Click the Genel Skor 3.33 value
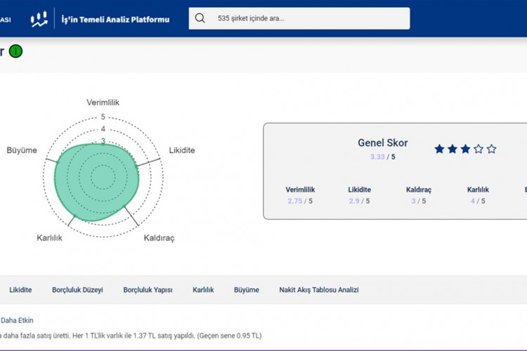Screen dimensions: 527x351 pos(378,157)
